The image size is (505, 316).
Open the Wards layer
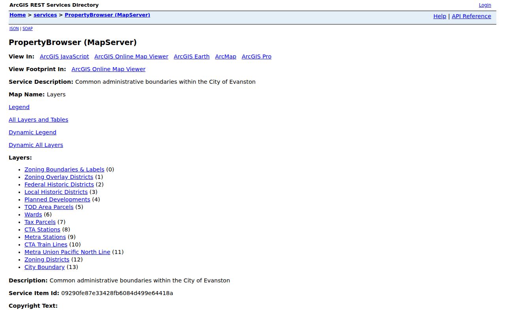point(33,214)
